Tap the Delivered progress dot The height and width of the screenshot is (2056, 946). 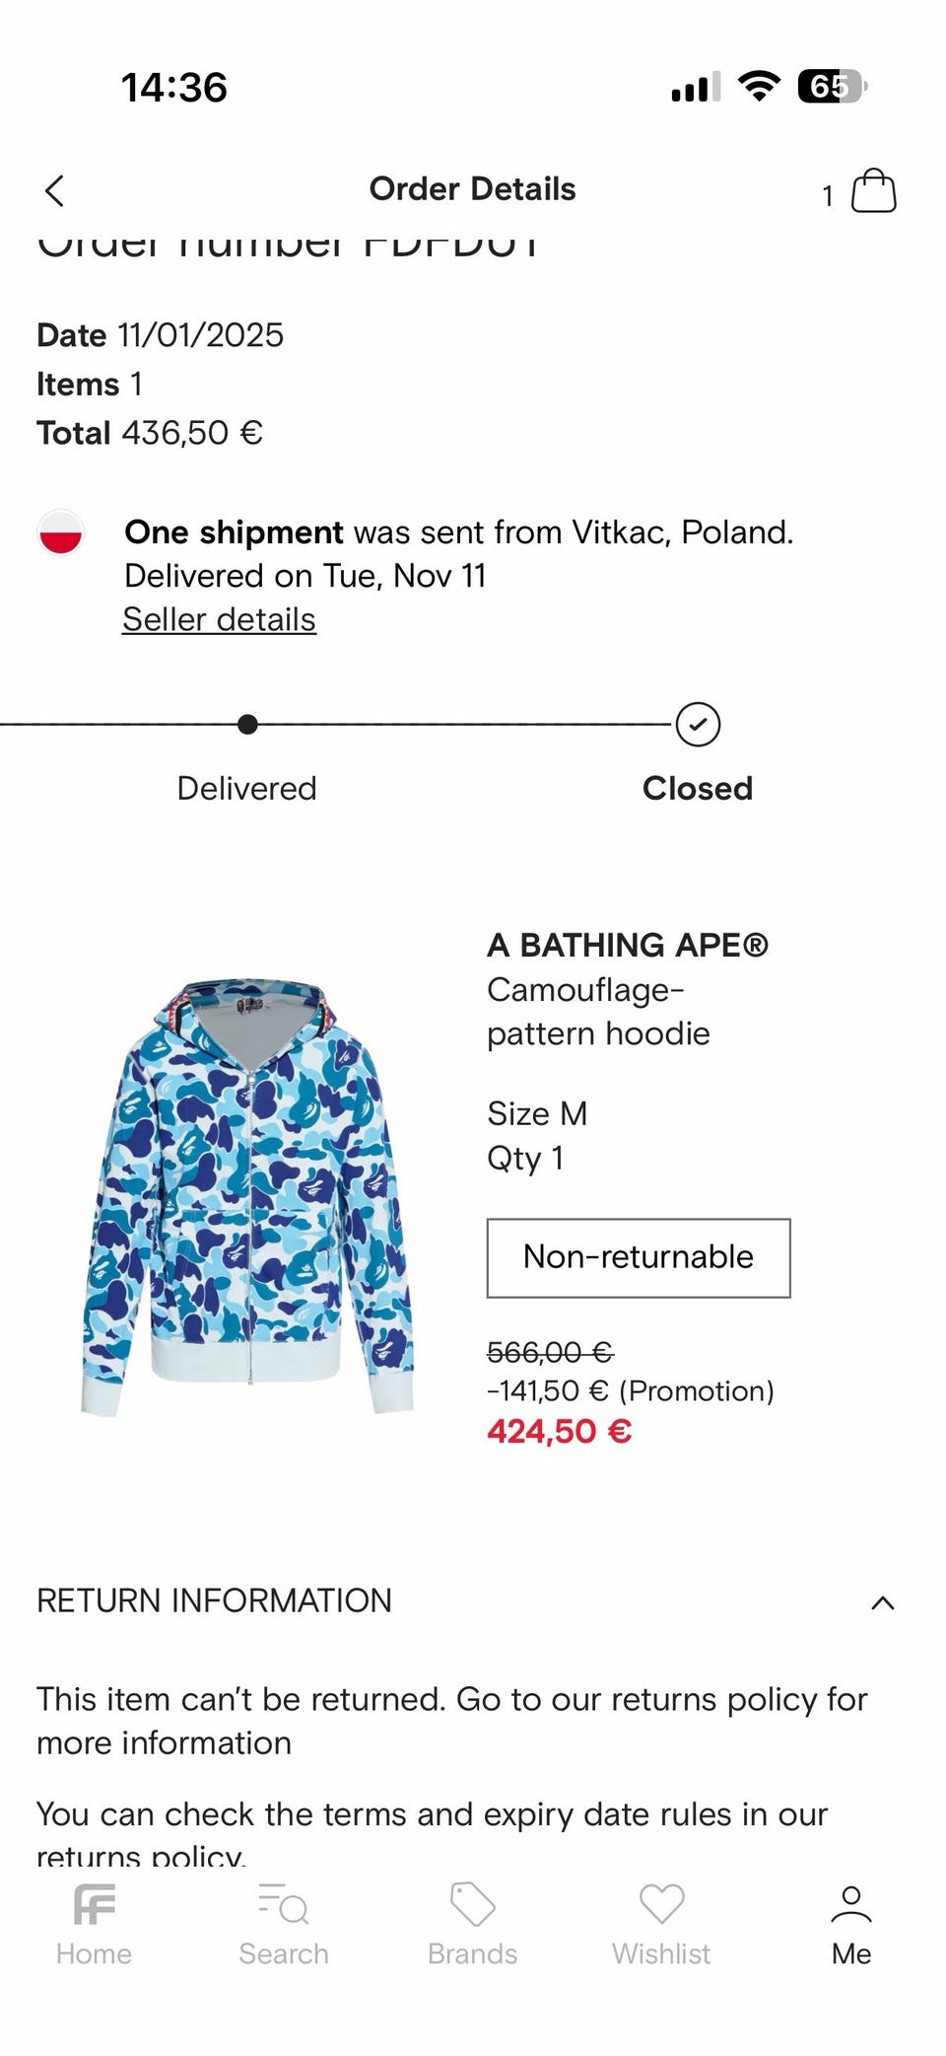click(247, 725)
